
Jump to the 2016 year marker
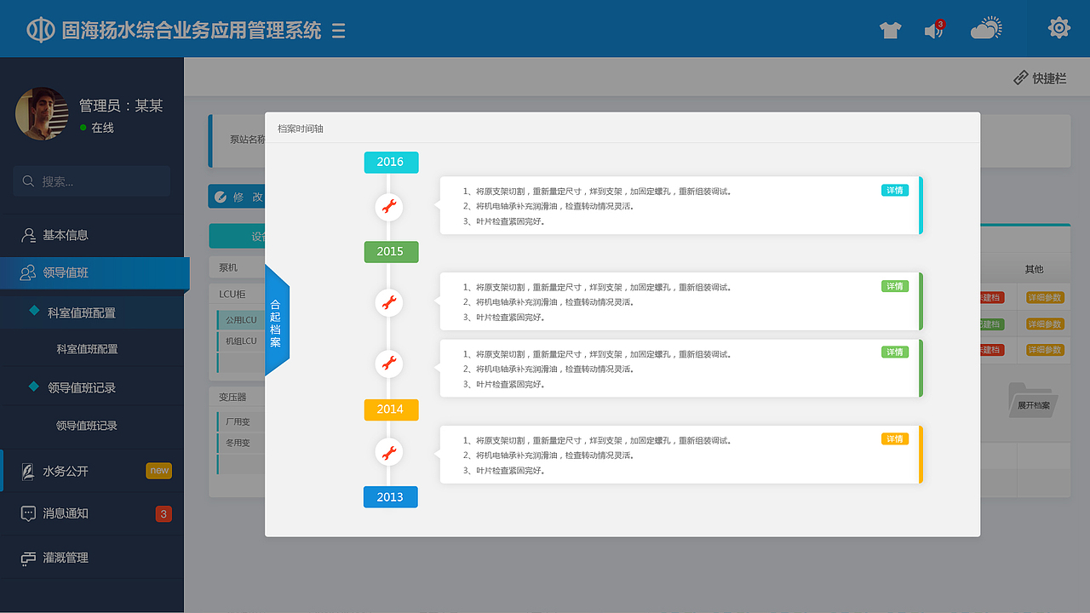[x=391, y=162]
